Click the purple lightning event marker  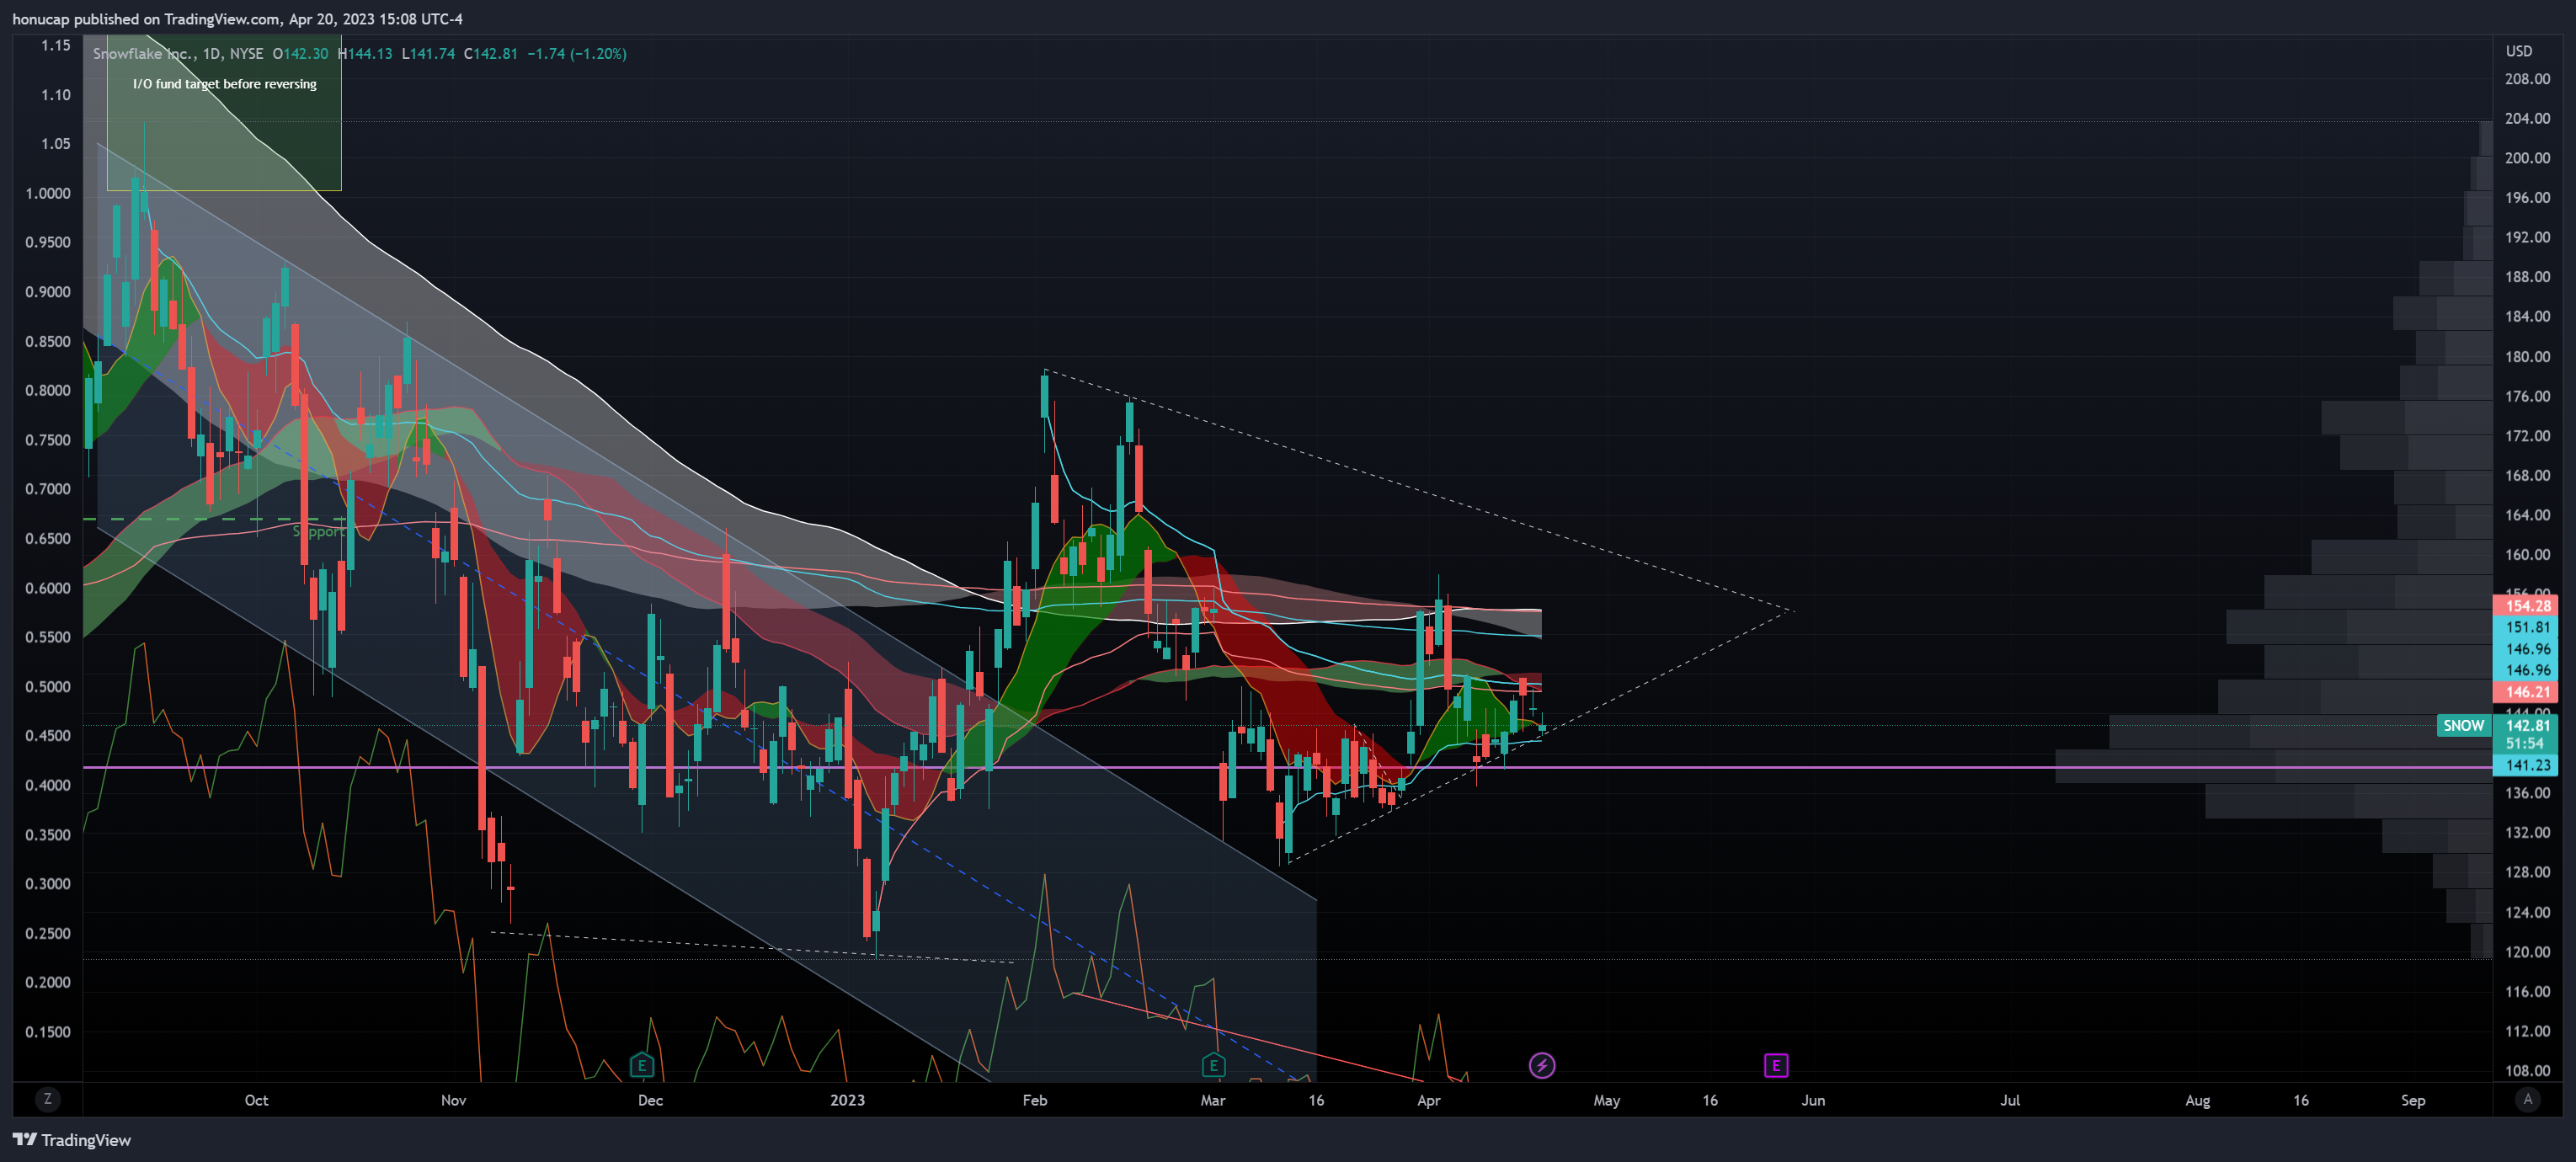[x=1542, y=1065]
